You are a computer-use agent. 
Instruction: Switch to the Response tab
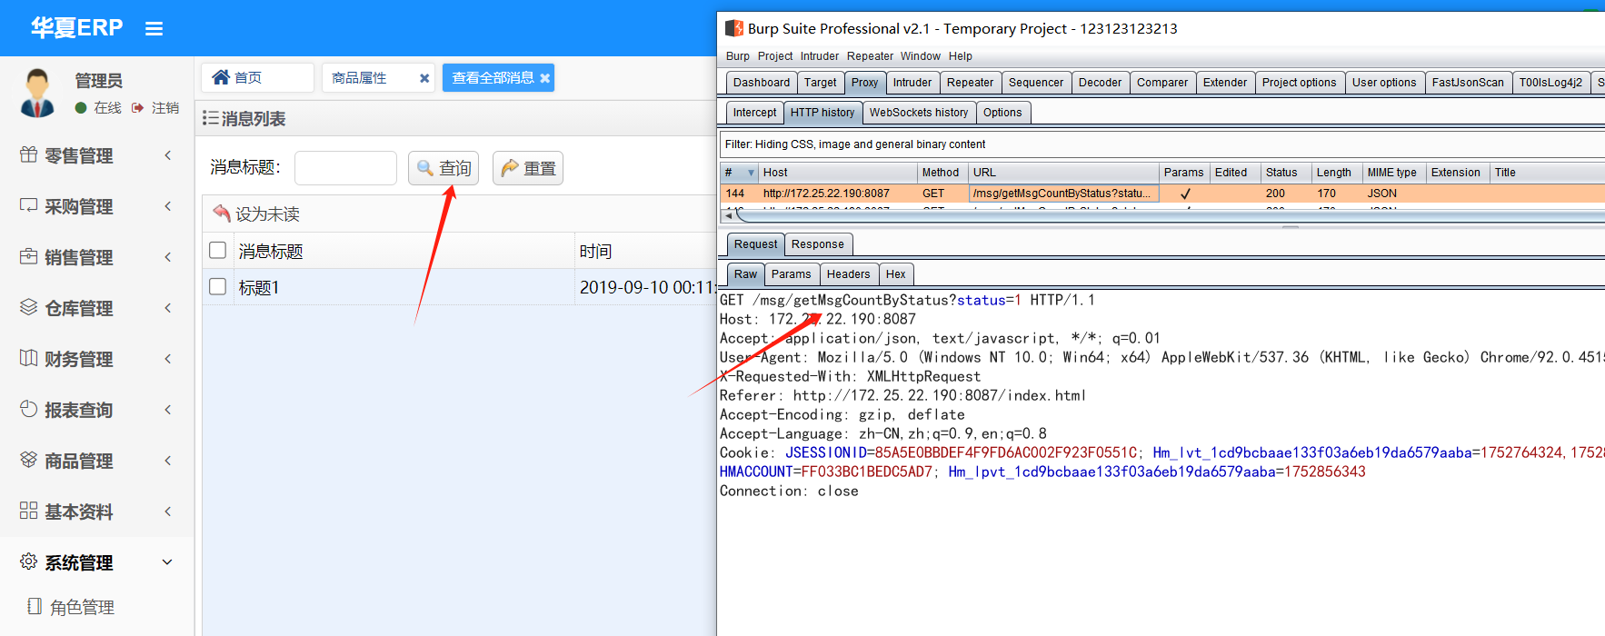(x=818, y=244)
